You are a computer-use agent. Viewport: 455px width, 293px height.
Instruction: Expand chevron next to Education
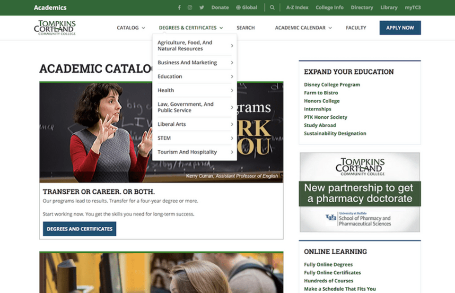[x=232, y=77]
